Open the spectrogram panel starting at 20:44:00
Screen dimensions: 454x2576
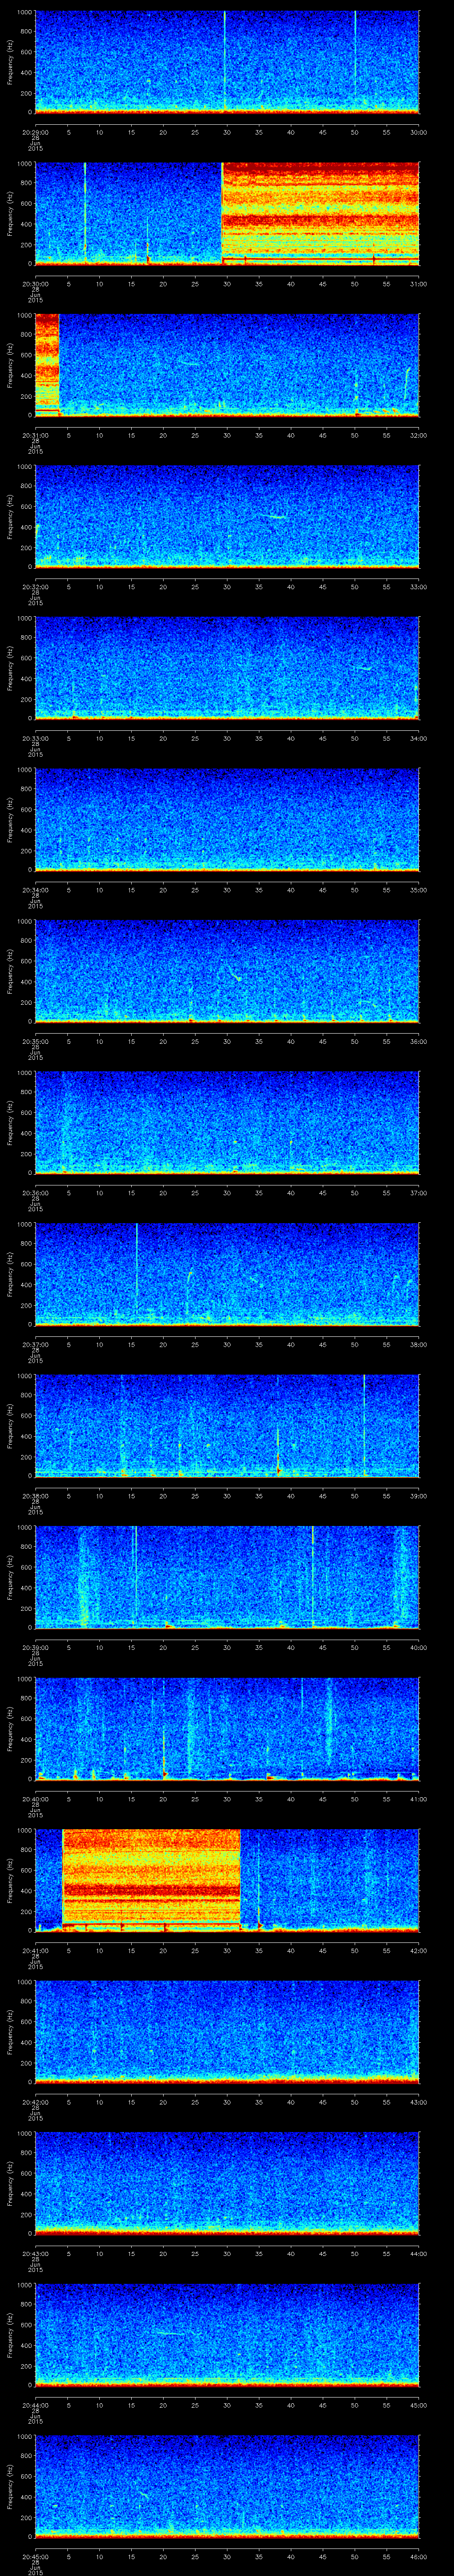(227, 2334)
